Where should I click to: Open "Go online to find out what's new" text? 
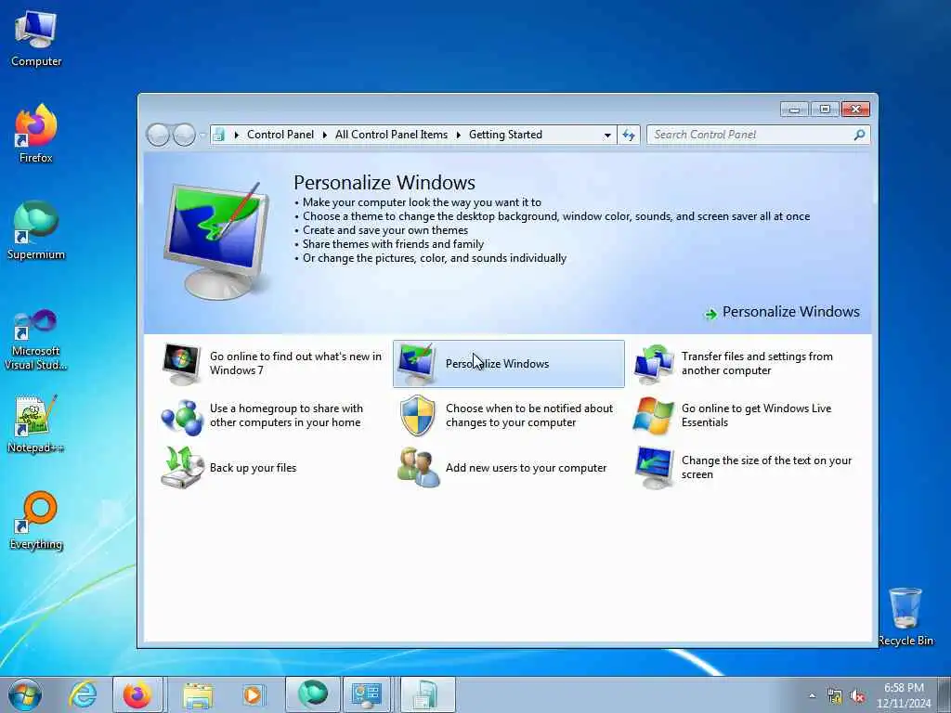coord(295,363)
